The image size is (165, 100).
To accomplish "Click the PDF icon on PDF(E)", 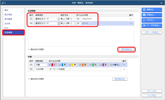I will 144,20.
